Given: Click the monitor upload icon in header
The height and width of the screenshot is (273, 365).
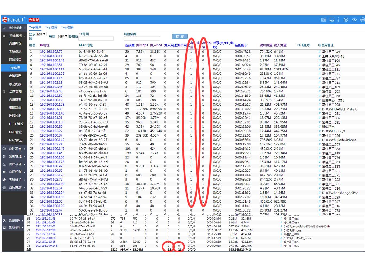Looking at the screenshot, I should 332,20.
